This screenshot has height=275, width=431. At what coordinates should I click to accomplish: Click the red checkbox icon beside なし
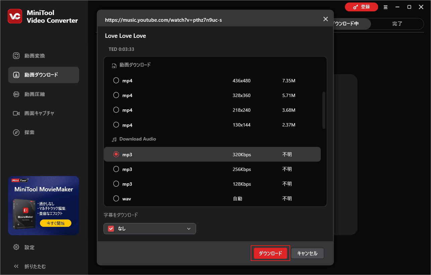111,228
